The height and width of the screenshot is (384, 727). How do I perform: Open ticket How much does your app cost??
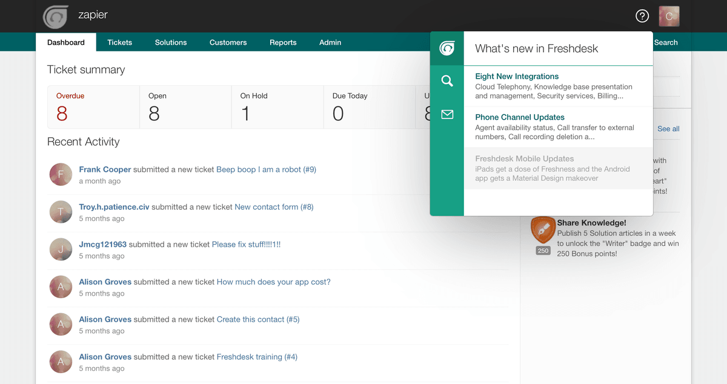(274, 282)
